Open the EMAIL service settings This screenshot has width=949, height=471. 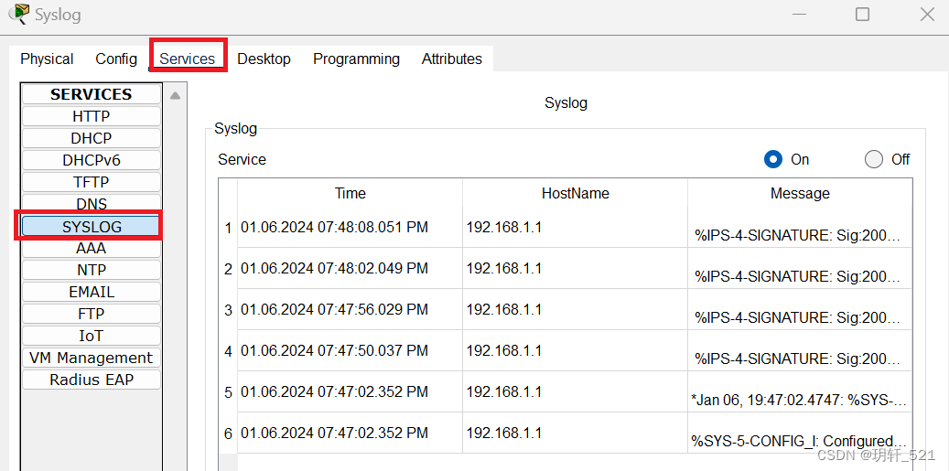[92, 292]
